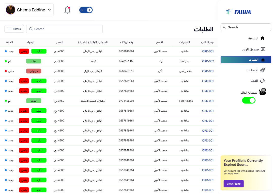Click the orders table Search field

64,29
